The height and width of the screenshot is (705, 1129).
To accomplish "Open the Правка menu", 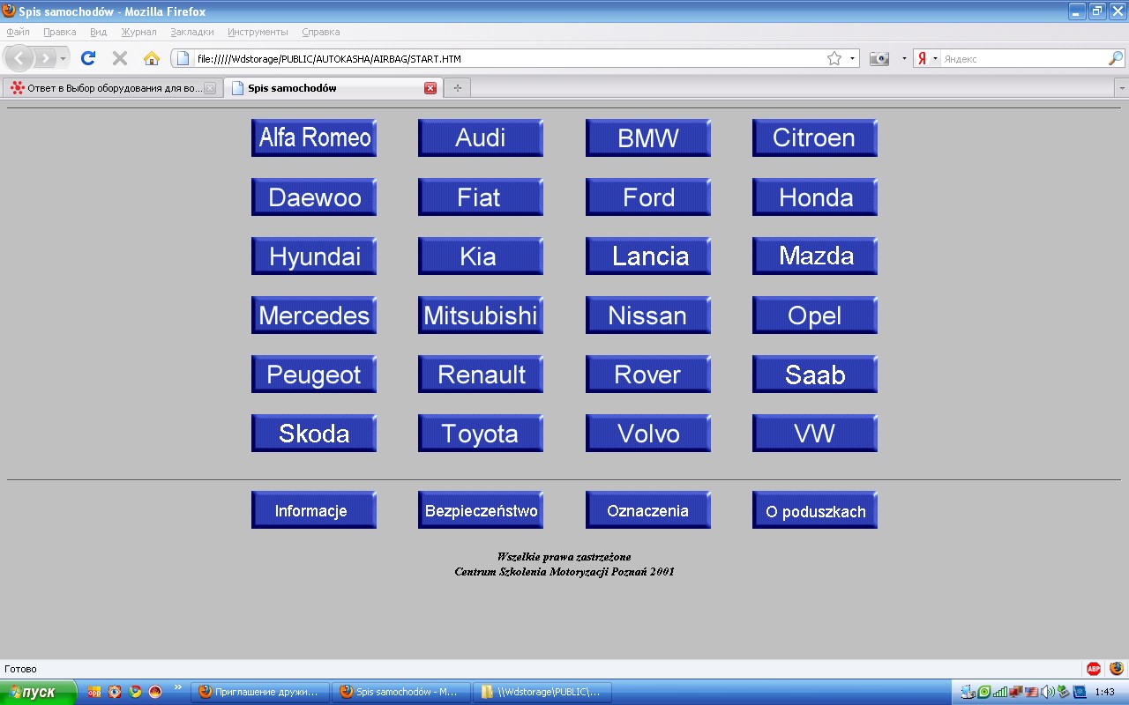I will (60, 32).
